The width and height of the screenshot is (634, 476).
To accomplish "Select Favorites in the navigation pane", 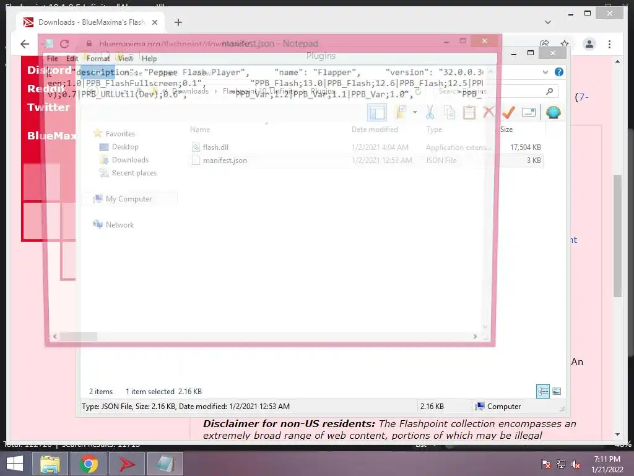I will (120, 134).
